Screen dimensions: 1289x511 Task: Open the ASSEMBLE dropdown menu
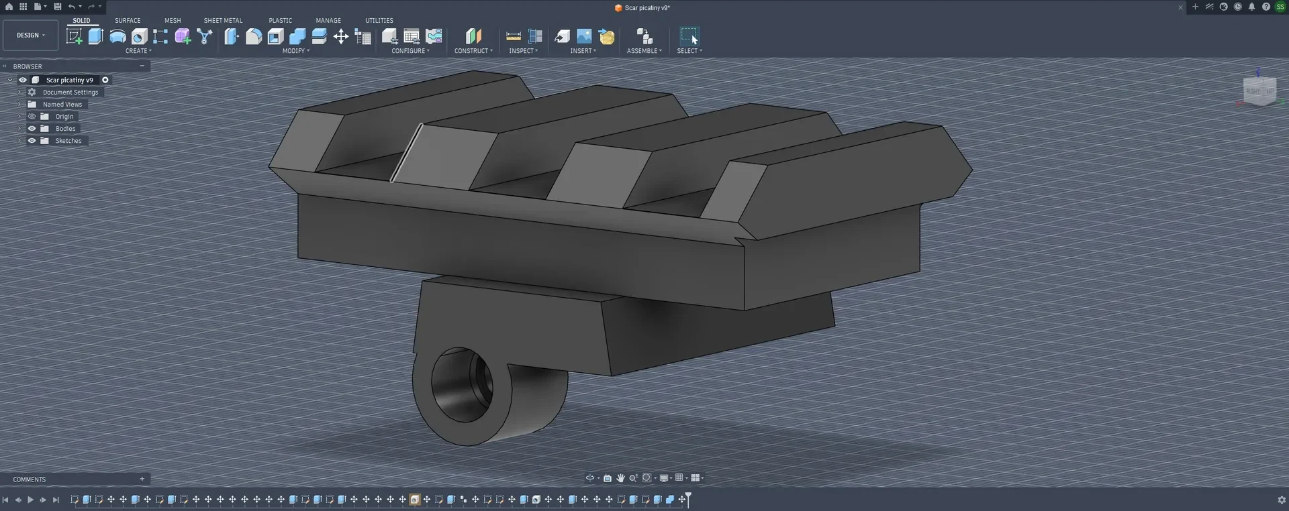644,51
